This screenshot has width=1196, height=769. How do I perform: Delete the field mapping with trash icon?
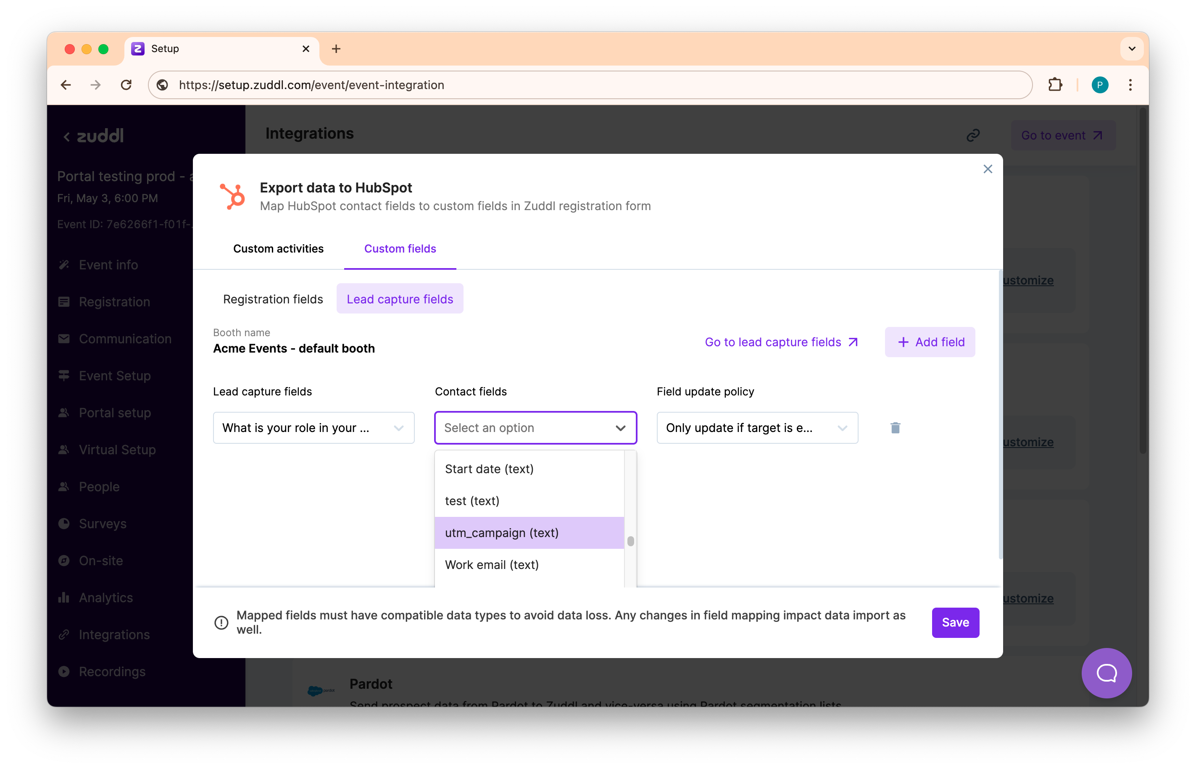(895, 428)
